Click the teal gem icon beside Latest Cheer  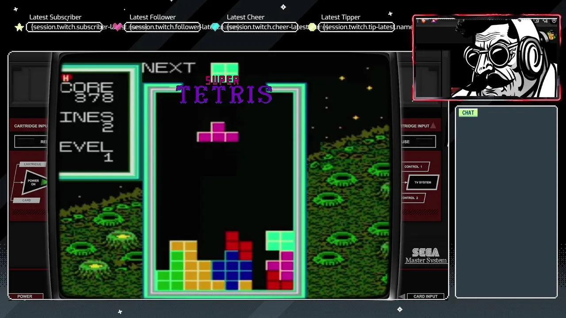[215, 27]
